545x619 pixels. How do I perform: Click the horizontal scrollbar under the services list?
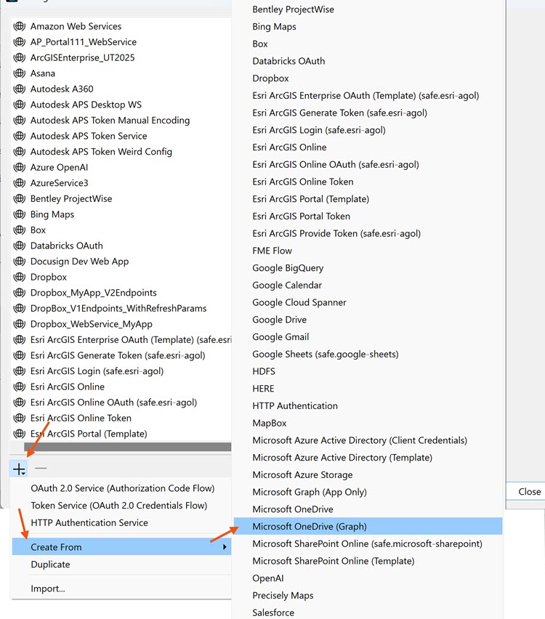coord(127,447)
